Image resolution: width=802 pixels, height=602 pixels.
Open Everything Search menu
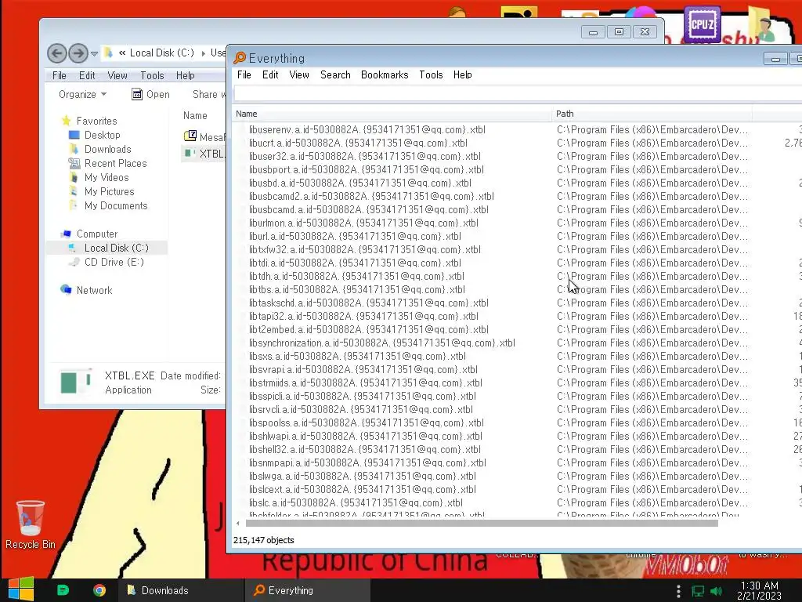(x=335, y=74)
